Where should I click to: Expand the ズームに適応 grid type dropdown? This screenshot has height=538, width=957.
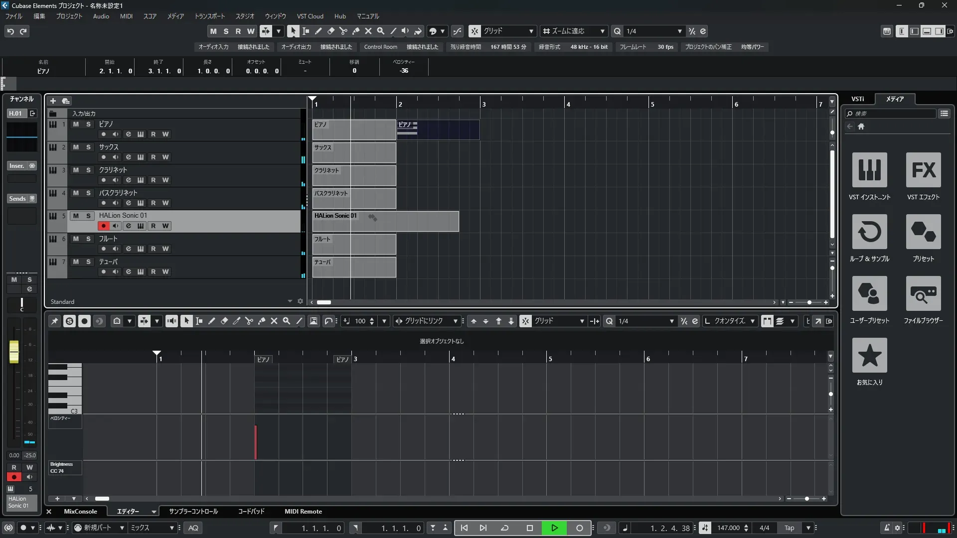pos(602,31)
